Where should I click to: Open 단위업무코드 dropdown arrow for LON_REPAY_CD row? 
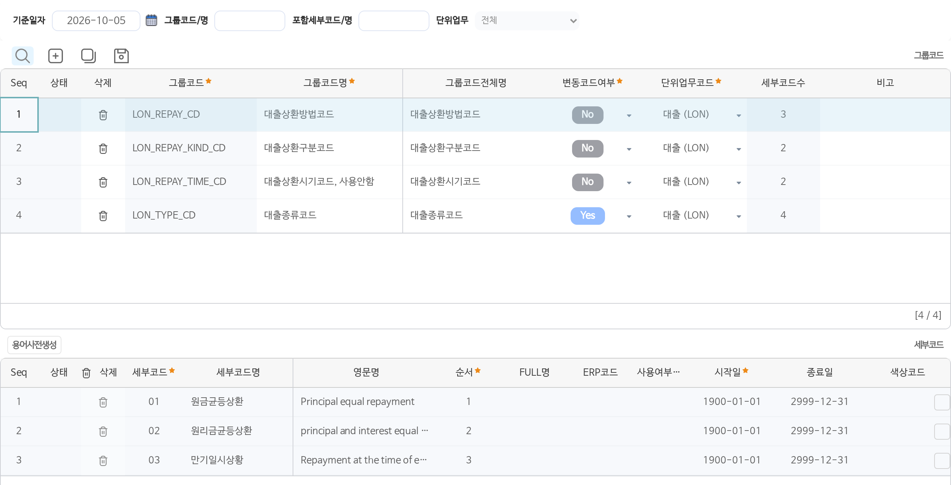tap(738, 115)
